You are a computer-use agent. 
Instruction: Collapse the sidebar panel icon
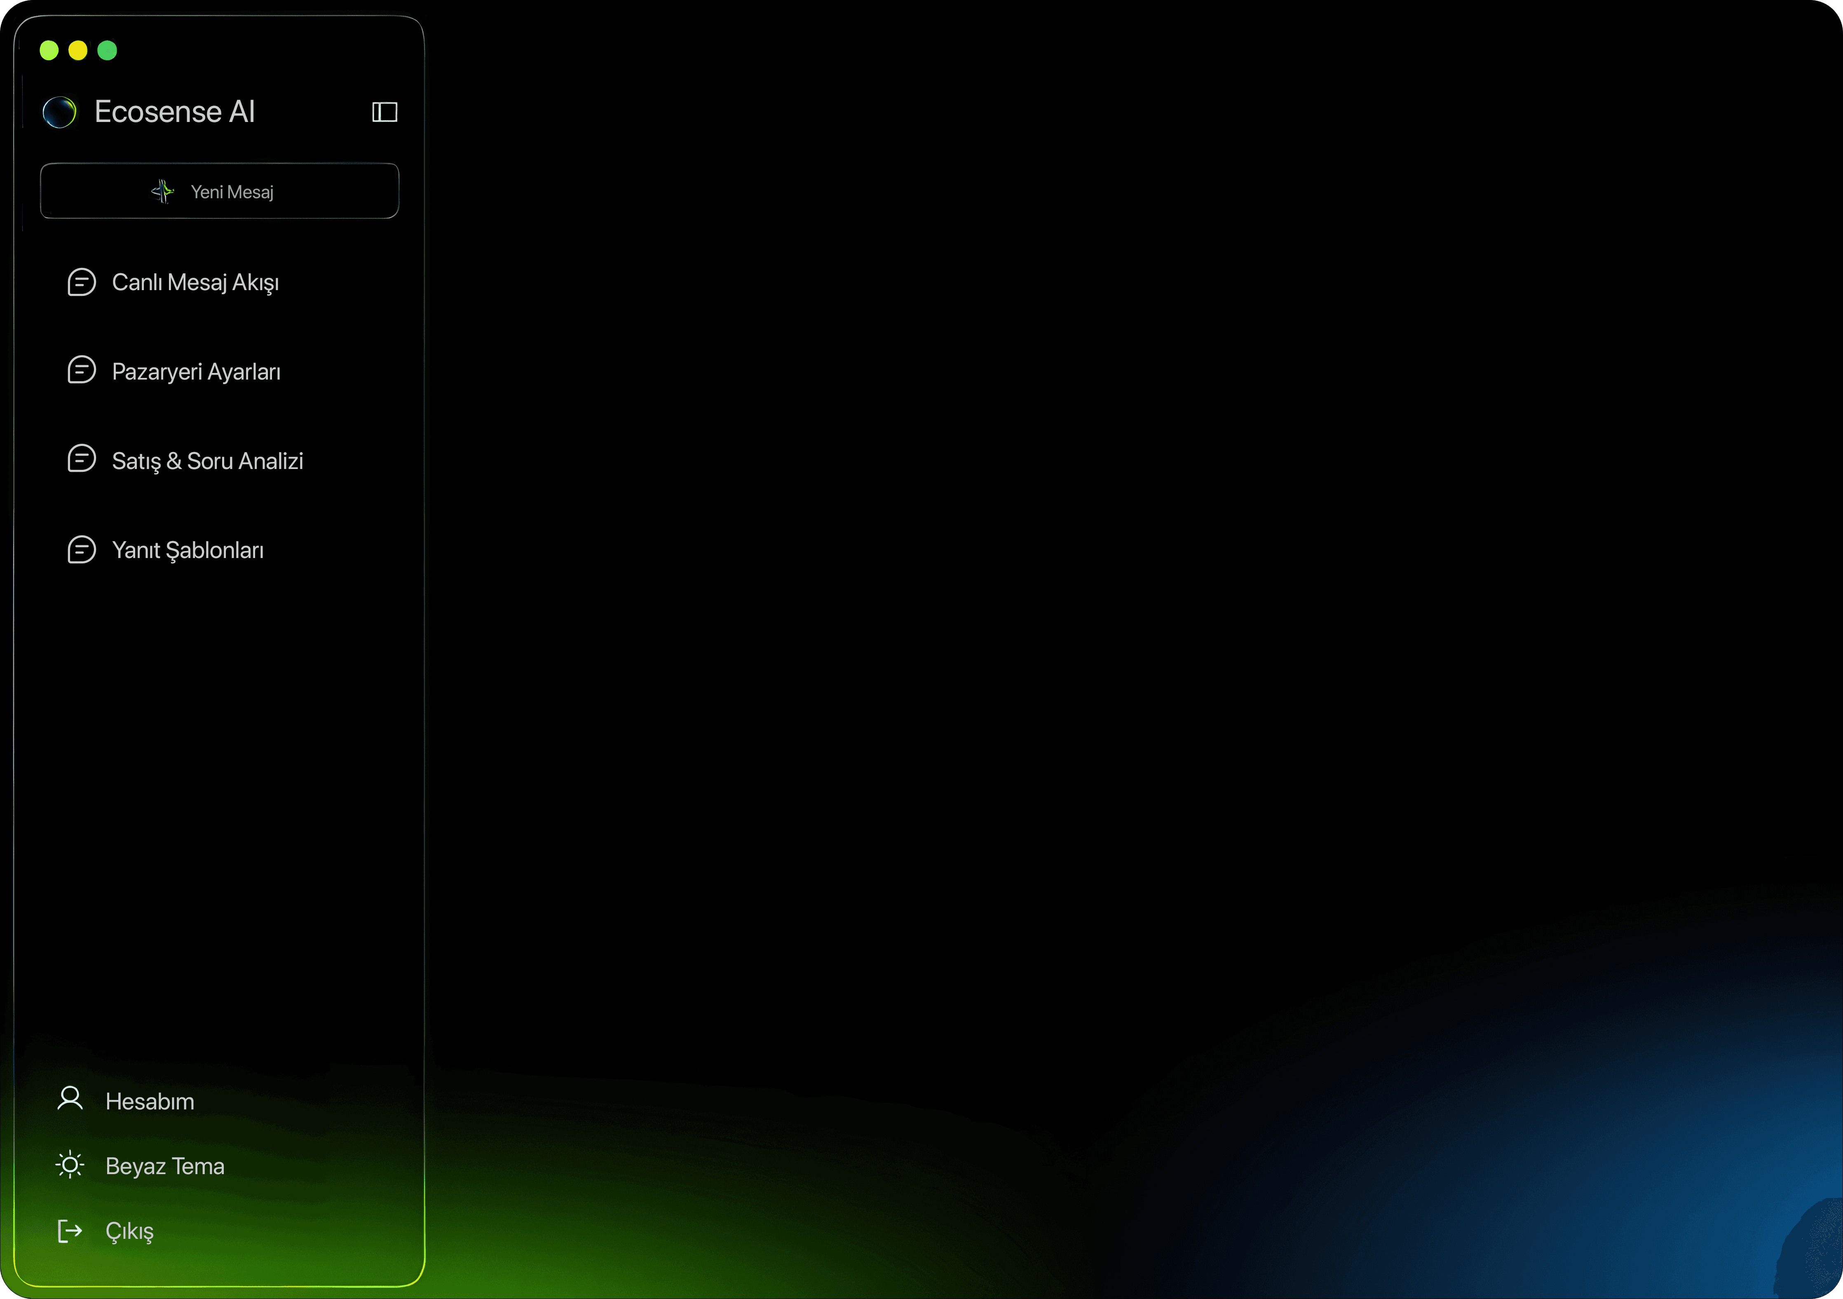click(x=385, y=112)
